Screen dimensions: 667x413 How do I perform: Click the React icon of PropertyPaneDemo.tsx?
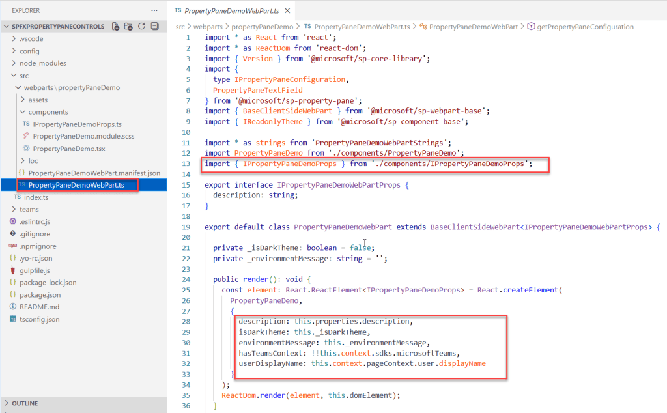26,148
